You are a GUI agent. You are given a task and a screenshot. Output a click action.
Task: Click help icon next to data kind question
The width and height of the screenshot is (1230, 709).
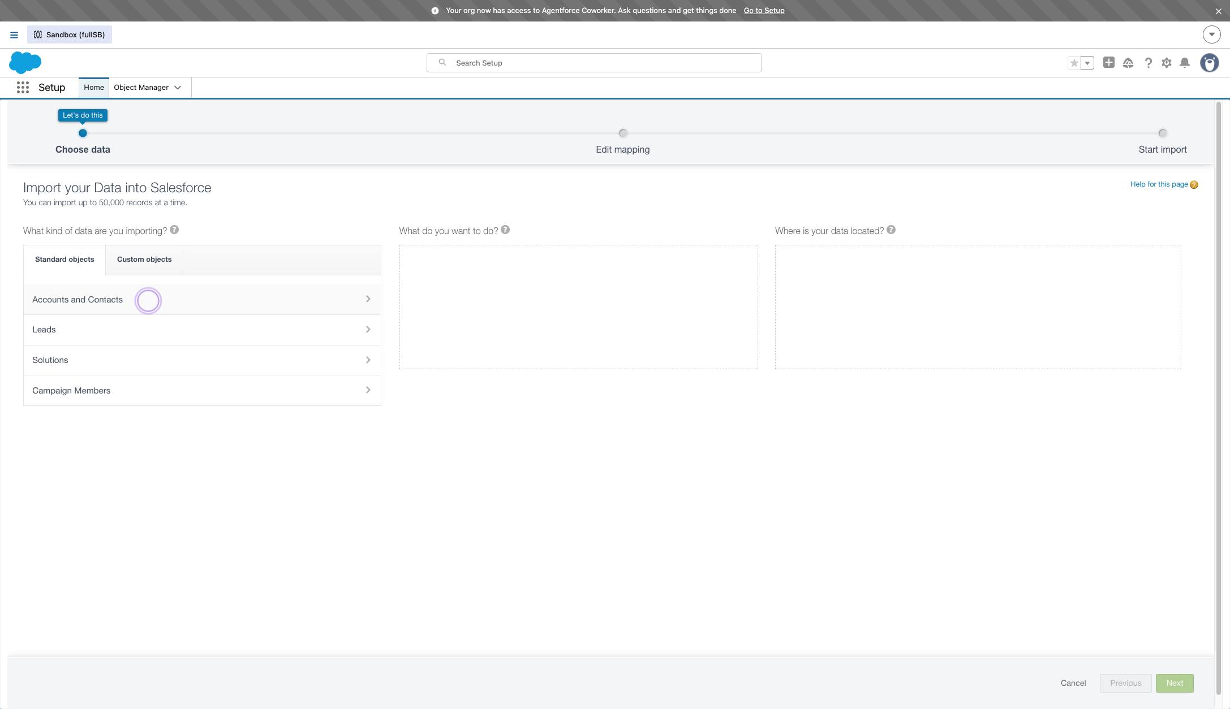click(x=174, y=230)
